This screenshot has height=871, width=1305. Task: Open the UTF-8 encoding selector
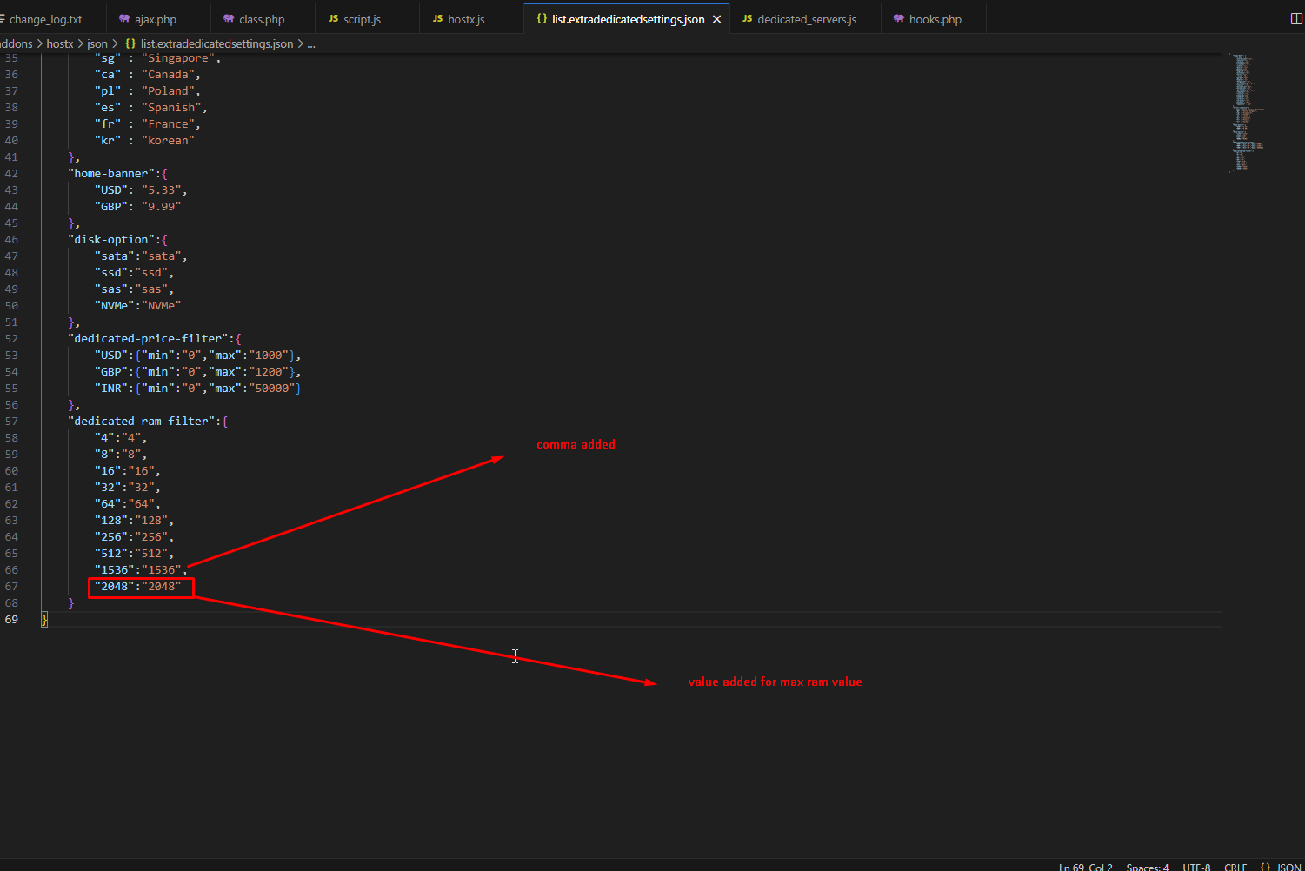click(x=1195, y=867)
